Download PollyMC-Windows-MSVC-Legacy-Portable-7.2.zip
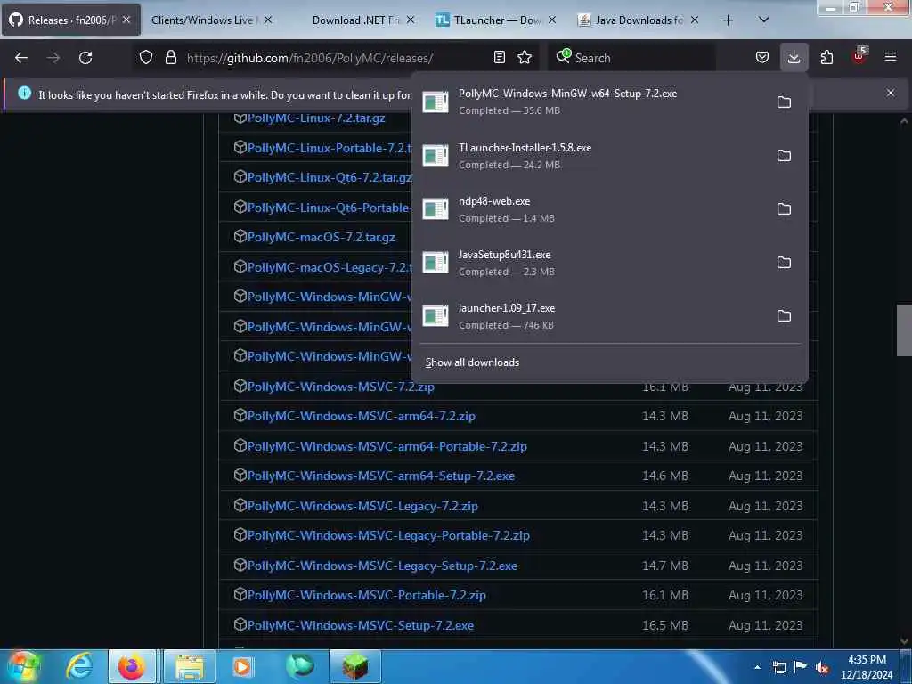Viewport: 912px width, 684px height. click(388, 535)
